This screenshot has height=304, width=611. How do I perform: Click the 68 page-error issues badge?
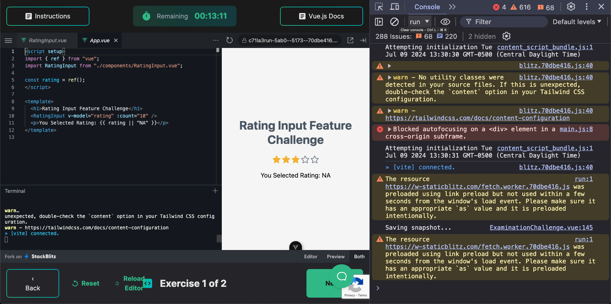pyautogui.click(x=424, y=36)
